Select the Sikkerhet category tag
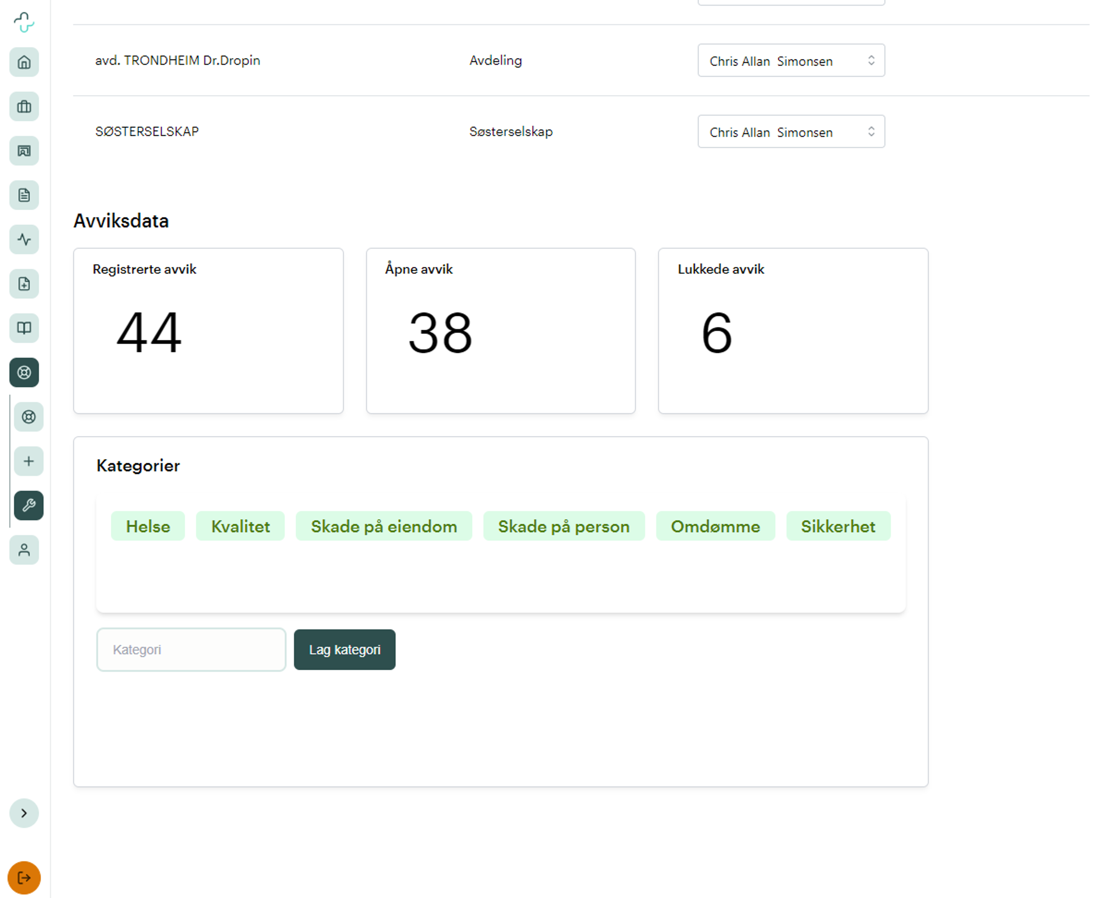1119x898 pixels. click(x=838, y=526)
